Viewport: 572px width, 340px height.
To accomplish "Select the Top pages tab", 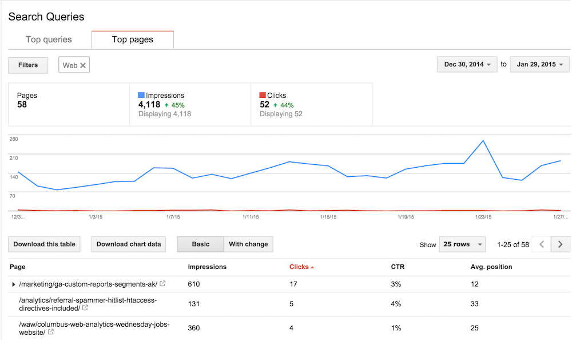I will click(x=132, y=39).
